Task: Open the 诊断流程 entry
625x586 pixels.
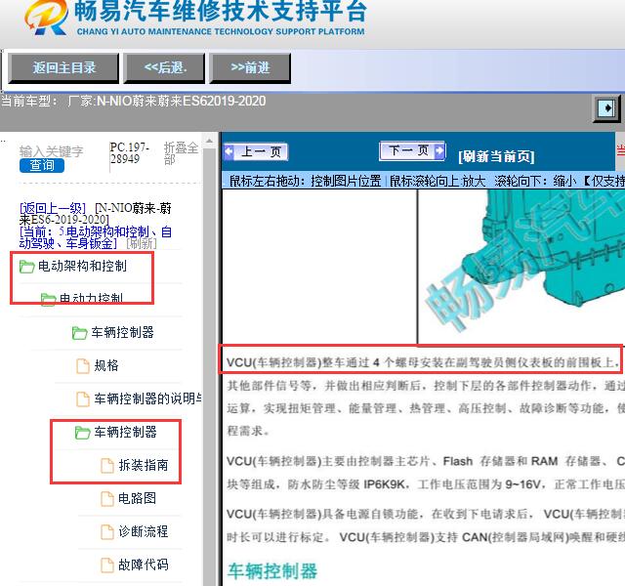Action: point(144,531)
